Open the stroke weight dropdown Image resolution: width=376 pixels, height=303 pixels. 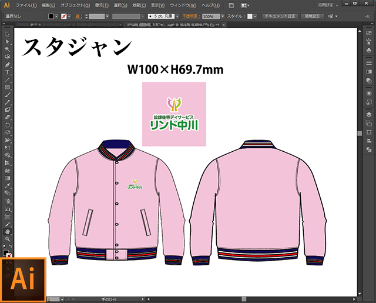tap(107, 16)
